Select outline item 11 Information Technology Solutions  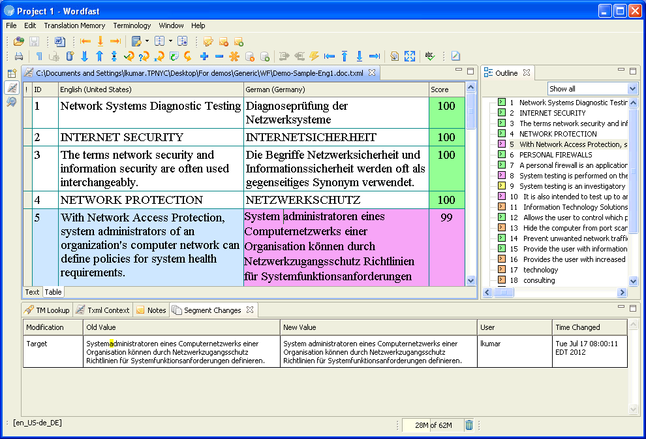pyautogui.click(x=575, y=207)
